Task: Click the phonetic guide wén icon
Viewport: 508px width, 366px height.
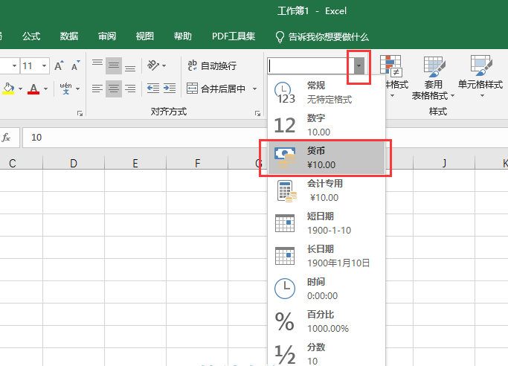Action: pyautogui.click(x=65, y=89)
